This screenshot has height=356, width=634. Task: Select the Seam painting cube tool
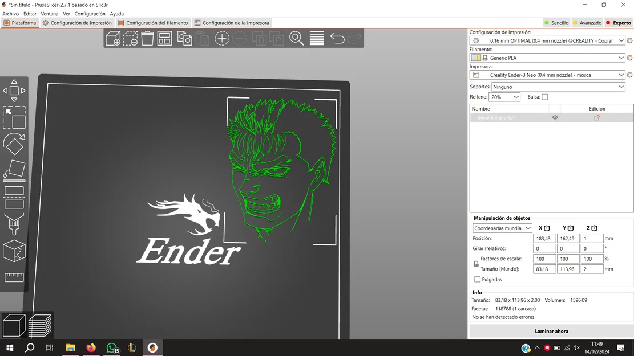14,251
